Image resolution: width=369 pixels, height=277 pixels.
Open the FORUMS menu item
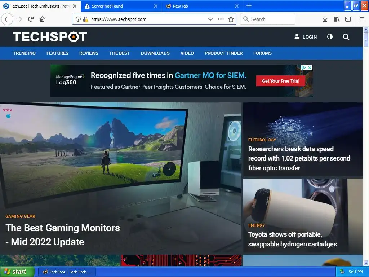(x=262, y=53)
